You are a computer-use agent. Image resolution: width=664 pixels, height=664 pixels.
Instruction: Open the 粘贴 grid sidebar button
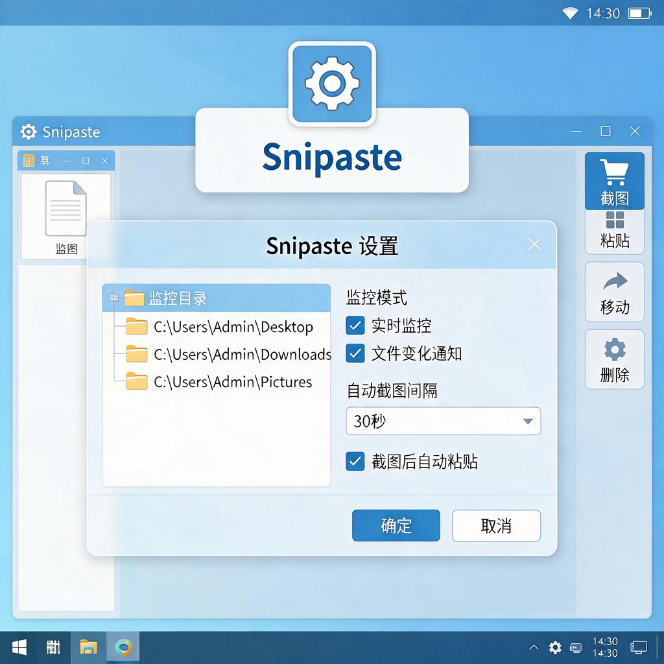(x=615, y=231)
